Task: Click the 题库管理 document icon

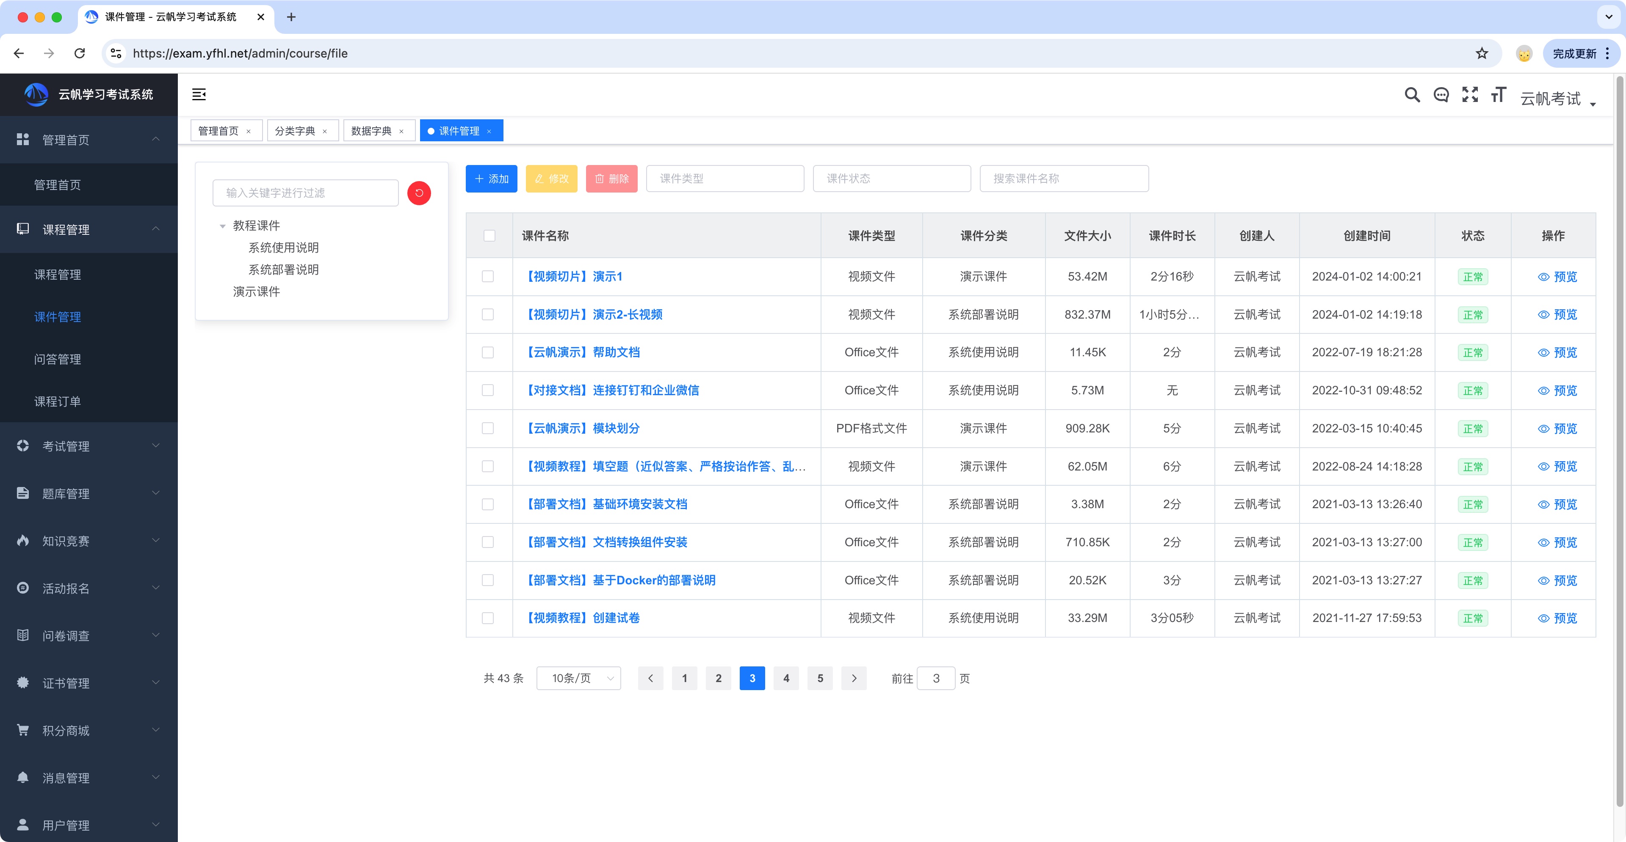Action: (23, 493)
